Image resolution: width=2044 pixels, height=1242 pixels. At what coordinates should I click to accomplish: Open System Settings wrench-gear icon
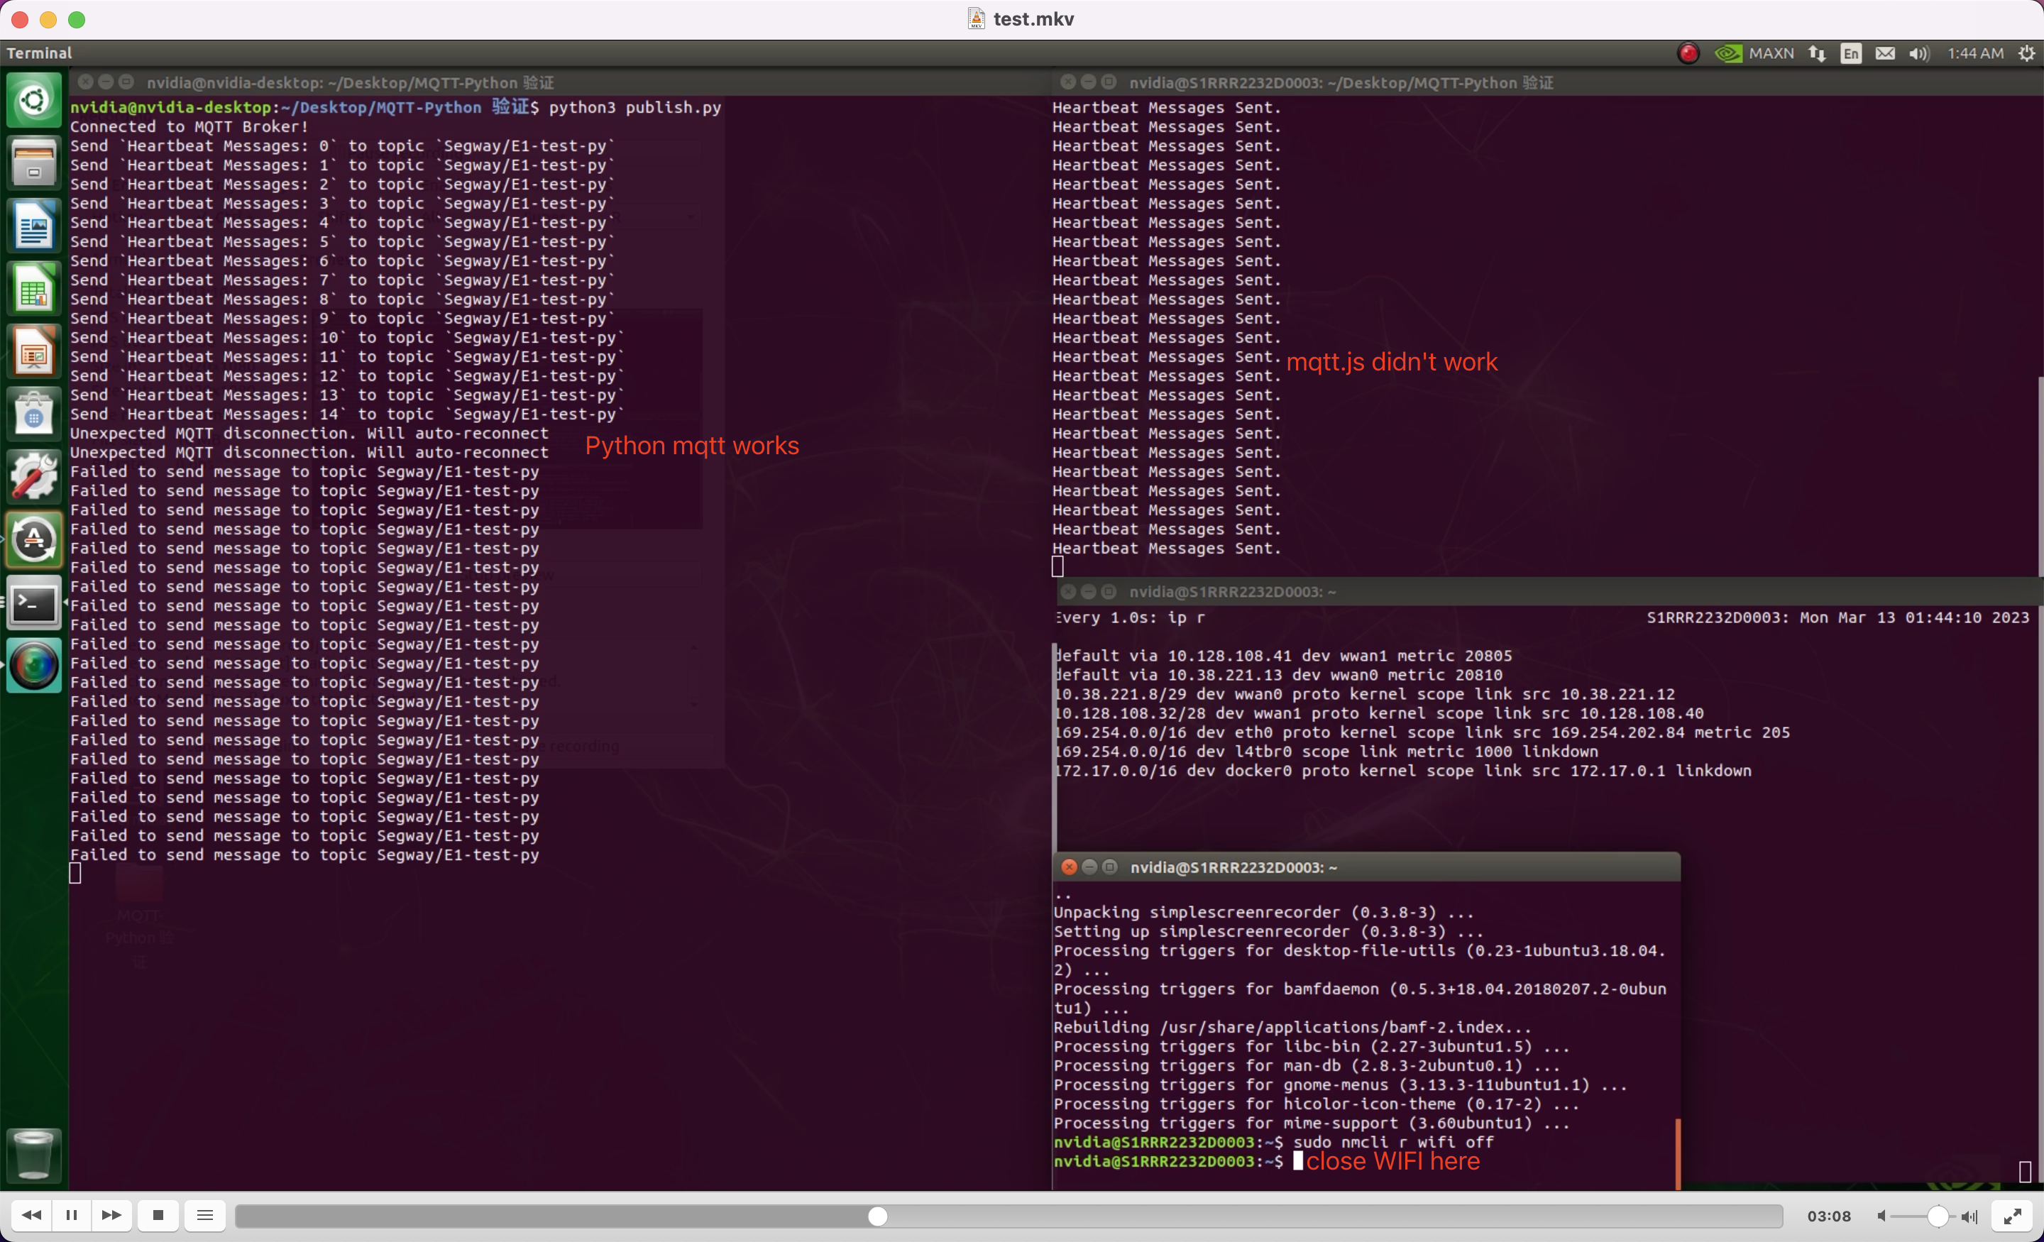pos(34,477)
